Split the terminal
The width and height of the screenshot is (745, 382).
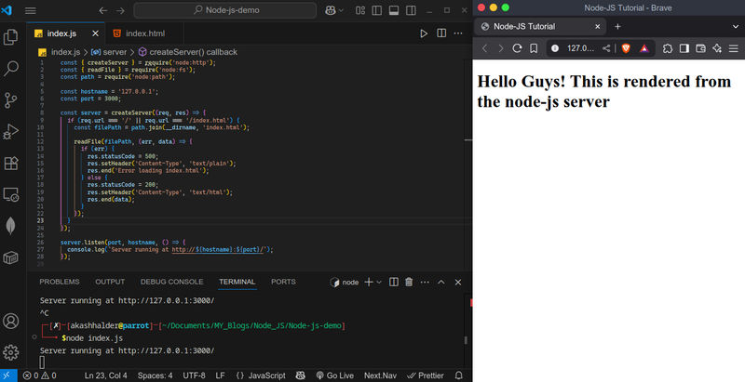(394, 282)
